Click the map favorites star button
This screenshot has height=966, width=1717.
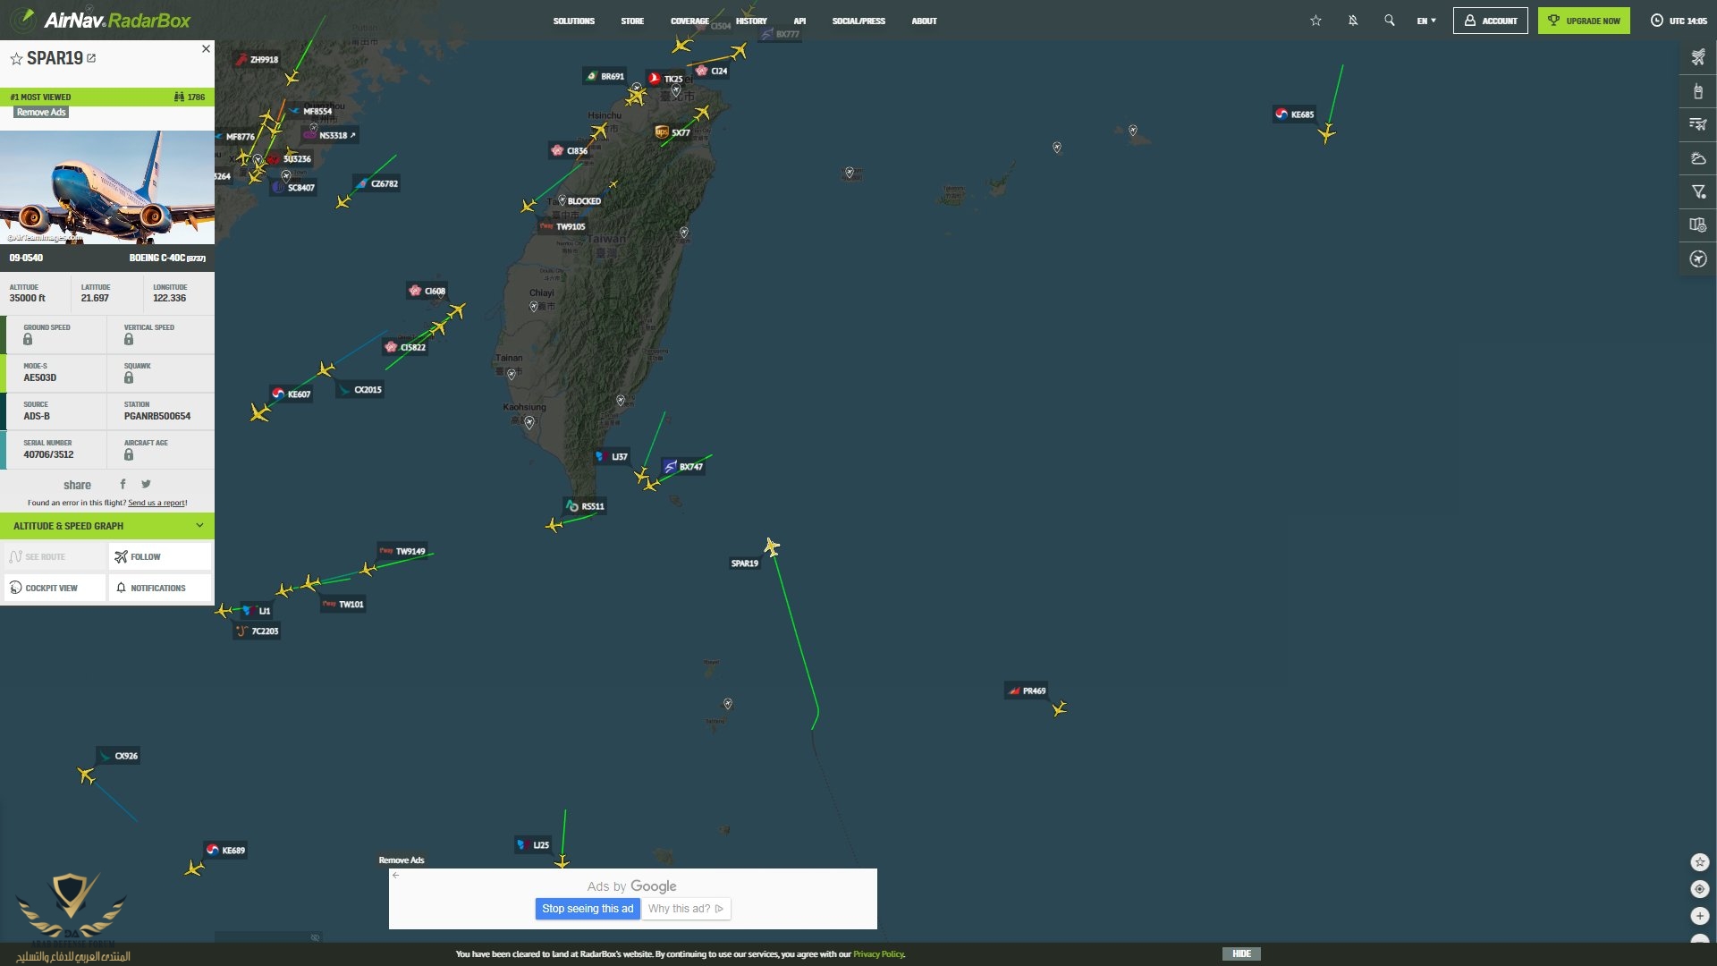(x=1700, y=862)
